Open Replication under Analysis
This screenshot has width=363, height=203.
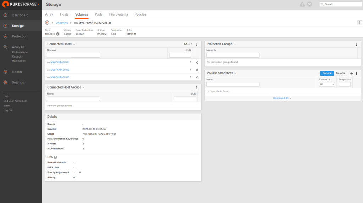(19, 61)
